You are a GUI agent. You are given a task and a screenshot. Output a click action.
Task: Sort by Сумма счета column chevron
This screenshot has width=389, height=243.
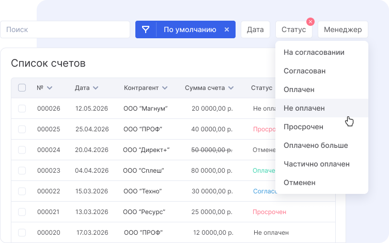(231, 88)
